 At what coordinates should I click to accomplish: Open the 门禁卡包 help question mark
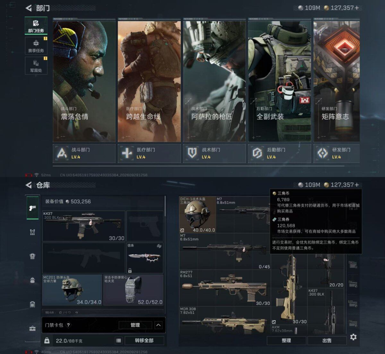click(68, 325)
